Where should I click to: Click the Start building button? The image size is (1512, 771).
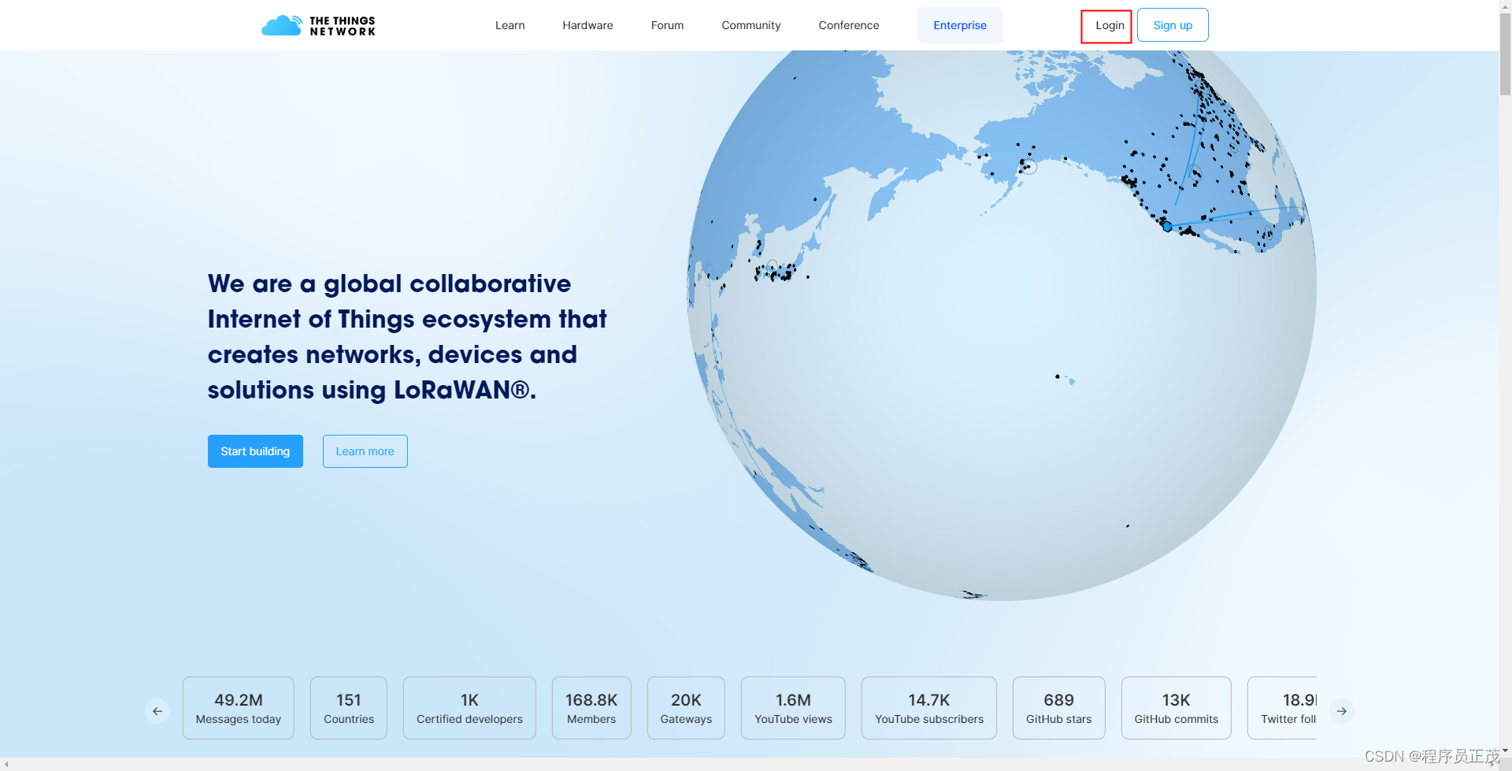coord(255,450)
